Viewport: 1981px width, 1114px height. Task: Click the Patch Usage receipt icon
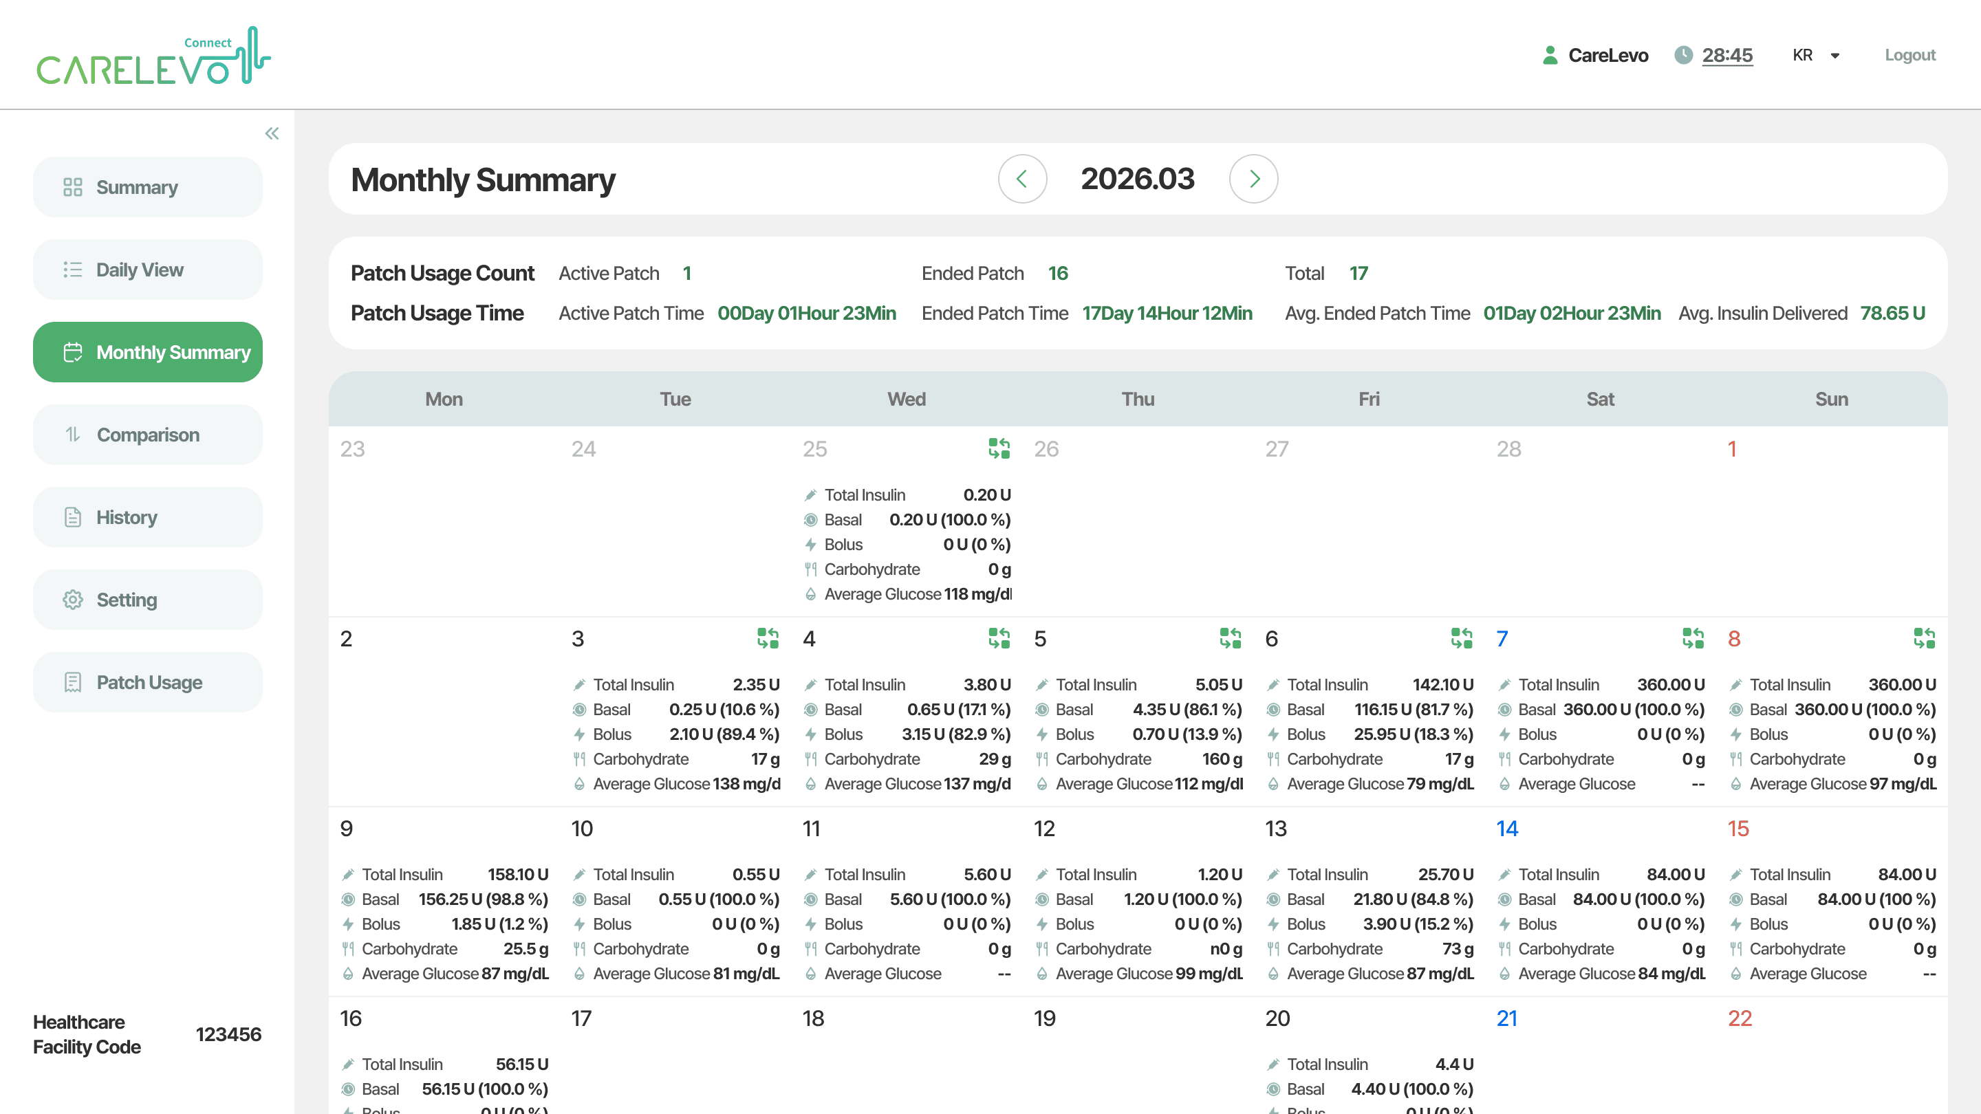click(72, 682)
